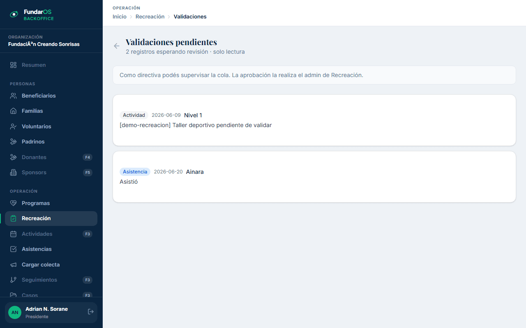Select the active Recreación menu item
This screenshot has height=328, width=526.
(x=51, y=219)
